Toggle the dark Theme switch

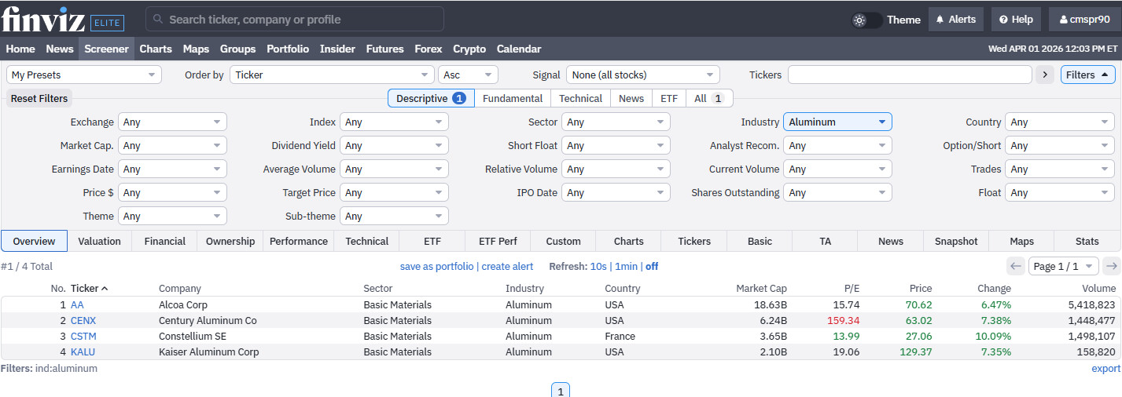pos(867,20)
